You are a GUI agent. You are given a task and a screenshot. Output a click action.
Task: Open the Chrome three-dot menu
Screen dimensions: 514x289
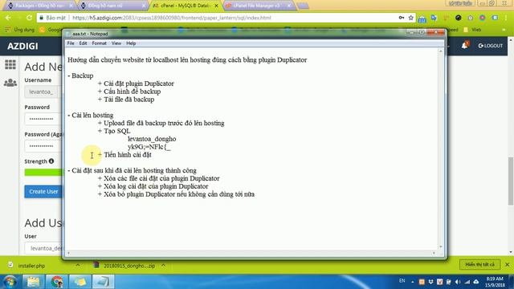click(507, 18)
